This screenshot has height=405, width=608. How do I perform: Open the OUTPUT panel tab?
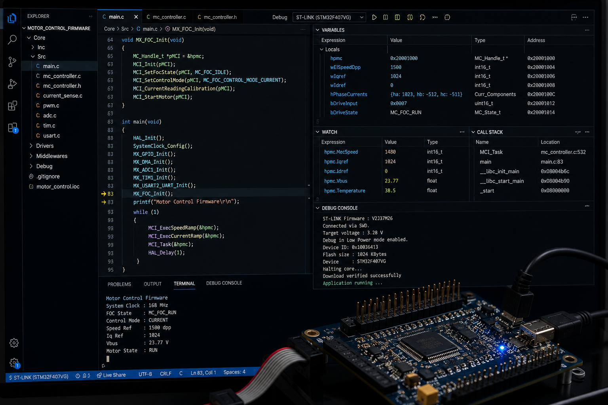point(153,284)
